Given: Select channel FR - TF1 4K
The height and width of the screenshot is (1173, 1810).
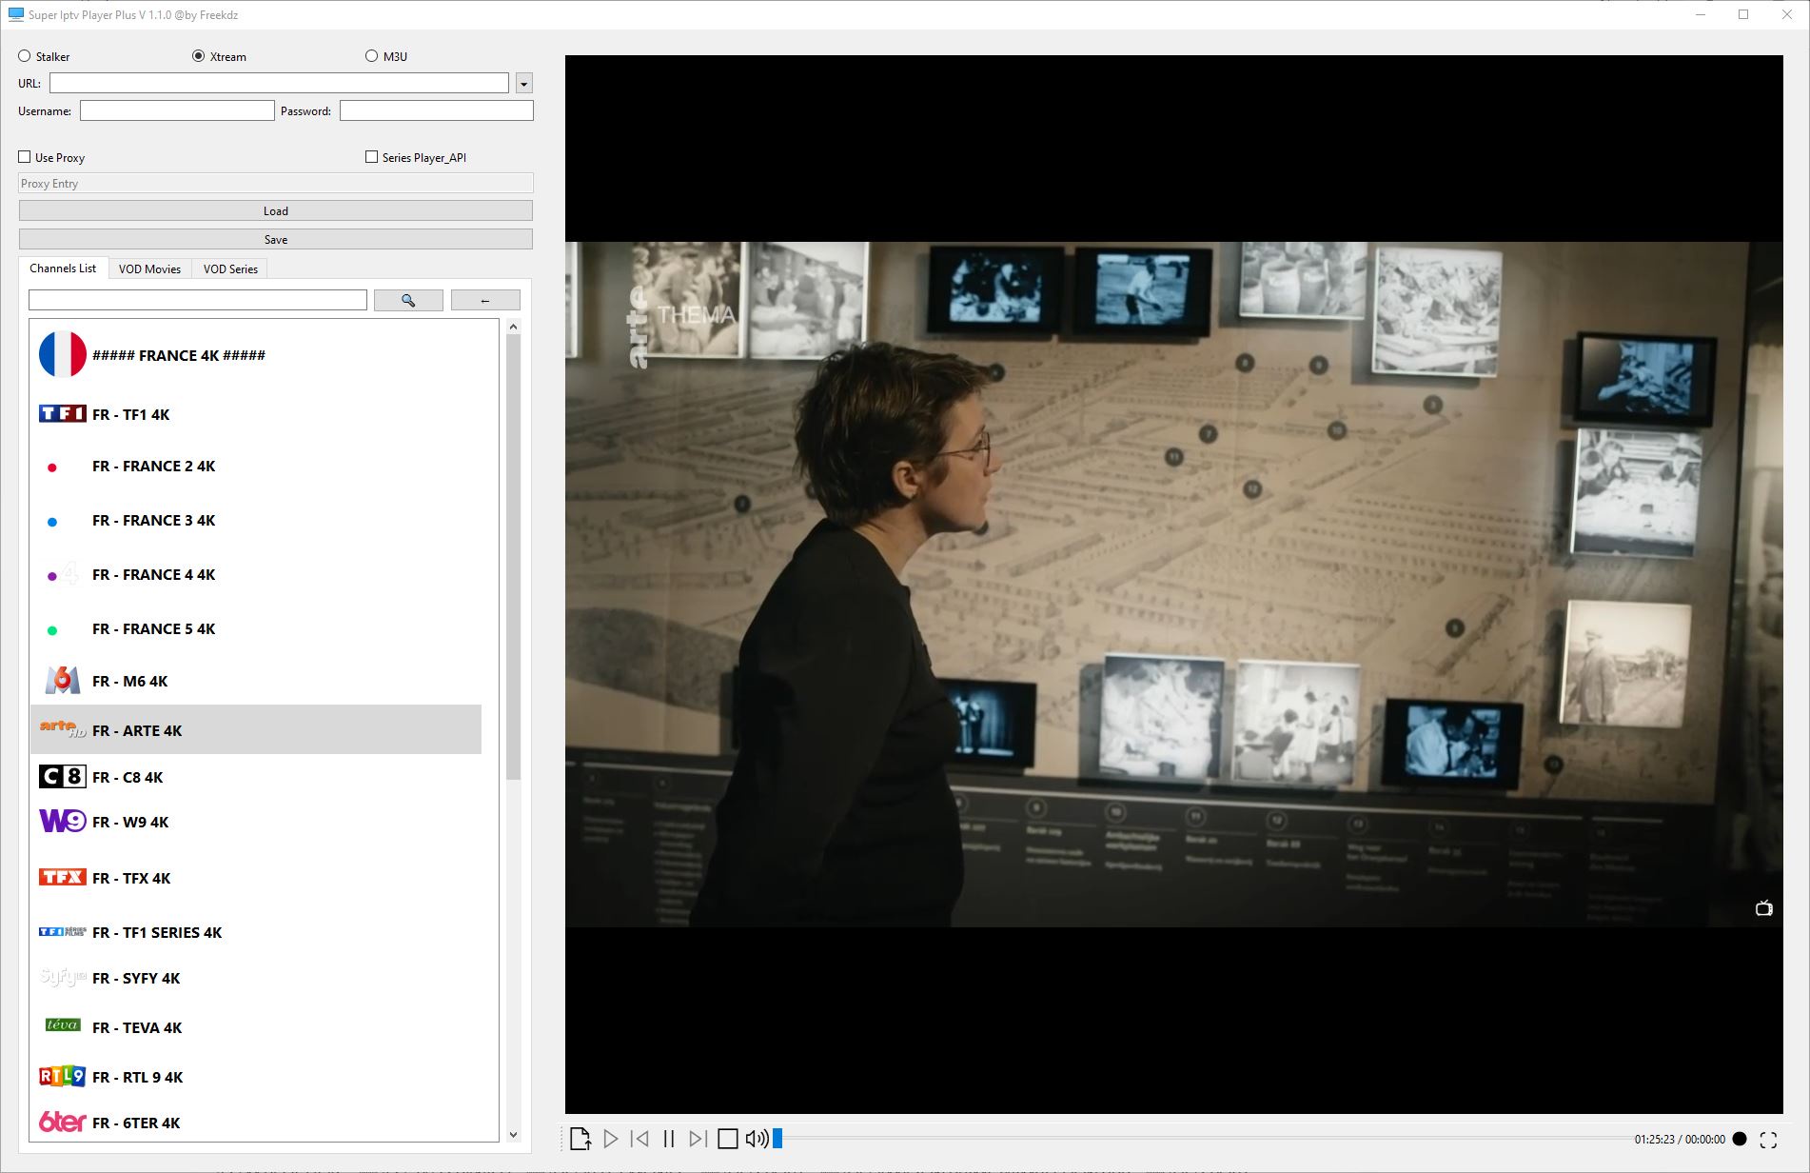Looking at the screenshot, I should [256, 414].
